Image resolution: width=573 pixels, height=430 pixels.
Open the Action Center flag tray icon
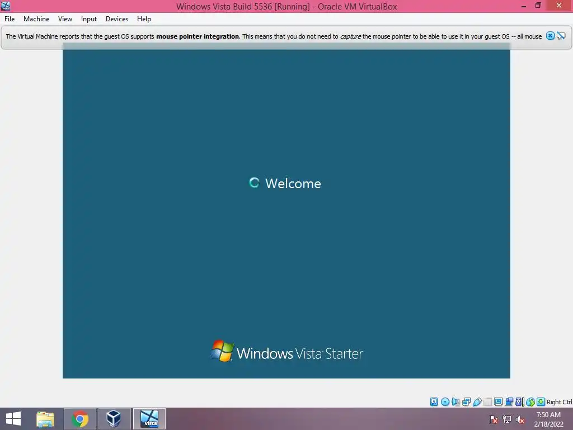[494, 419]
